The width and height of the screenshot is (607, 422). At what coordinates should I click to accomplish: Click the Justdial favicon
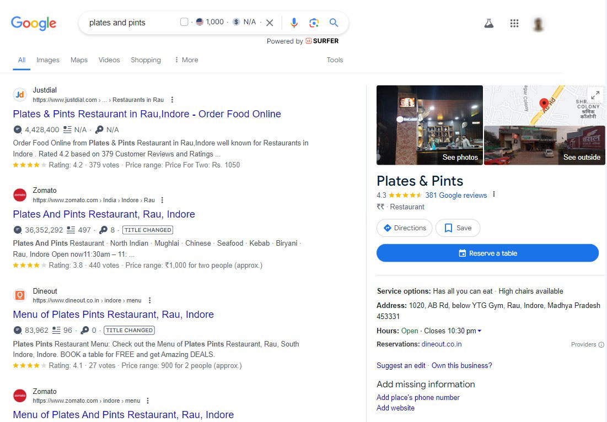20,95
